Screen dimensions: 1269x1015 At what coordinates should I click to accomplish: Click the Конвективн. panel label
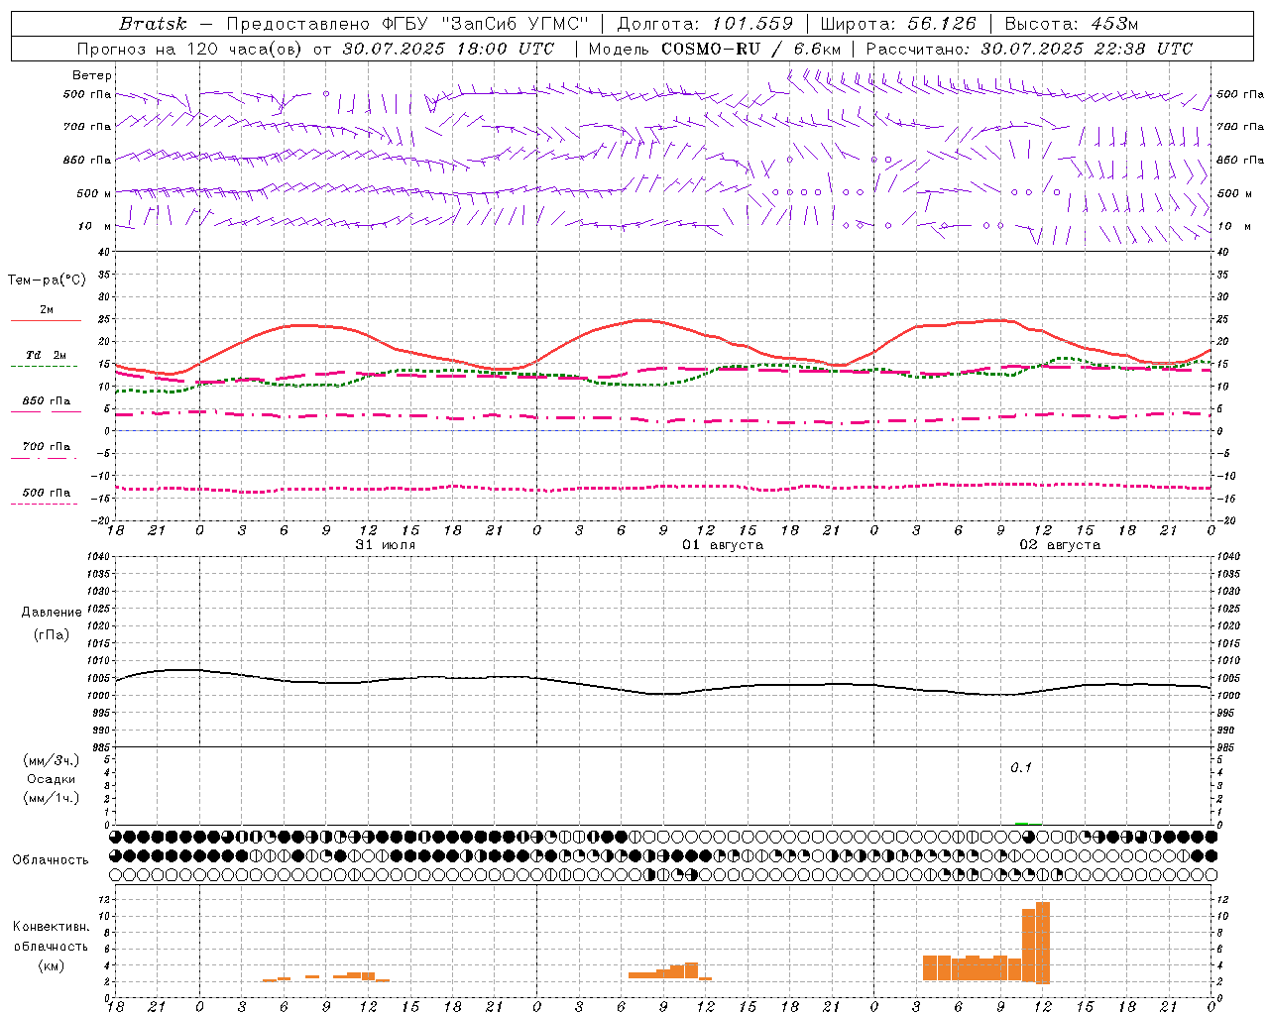pyautogui.click(x=51, y=927)
